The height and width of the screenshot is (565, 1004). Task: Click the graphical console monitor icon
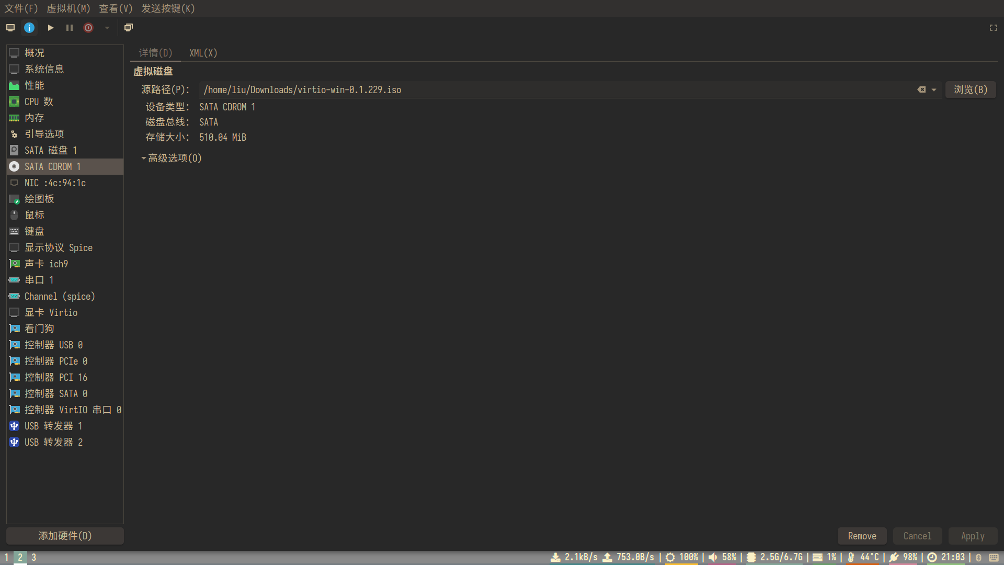click(x=10, y=28)
